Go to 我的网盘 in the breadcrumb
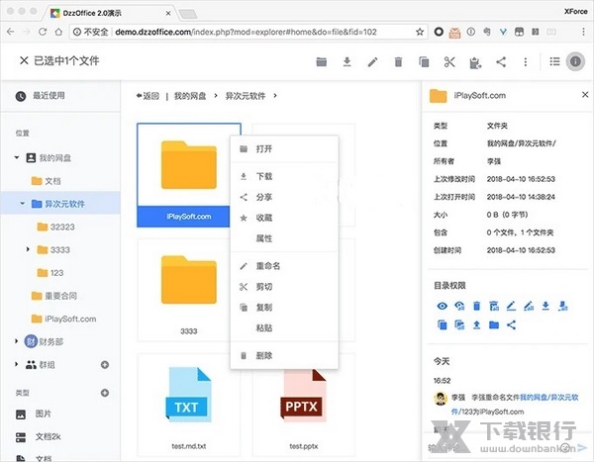The height and width of the screenshot is (462, 594). click(x=190, y=96)
